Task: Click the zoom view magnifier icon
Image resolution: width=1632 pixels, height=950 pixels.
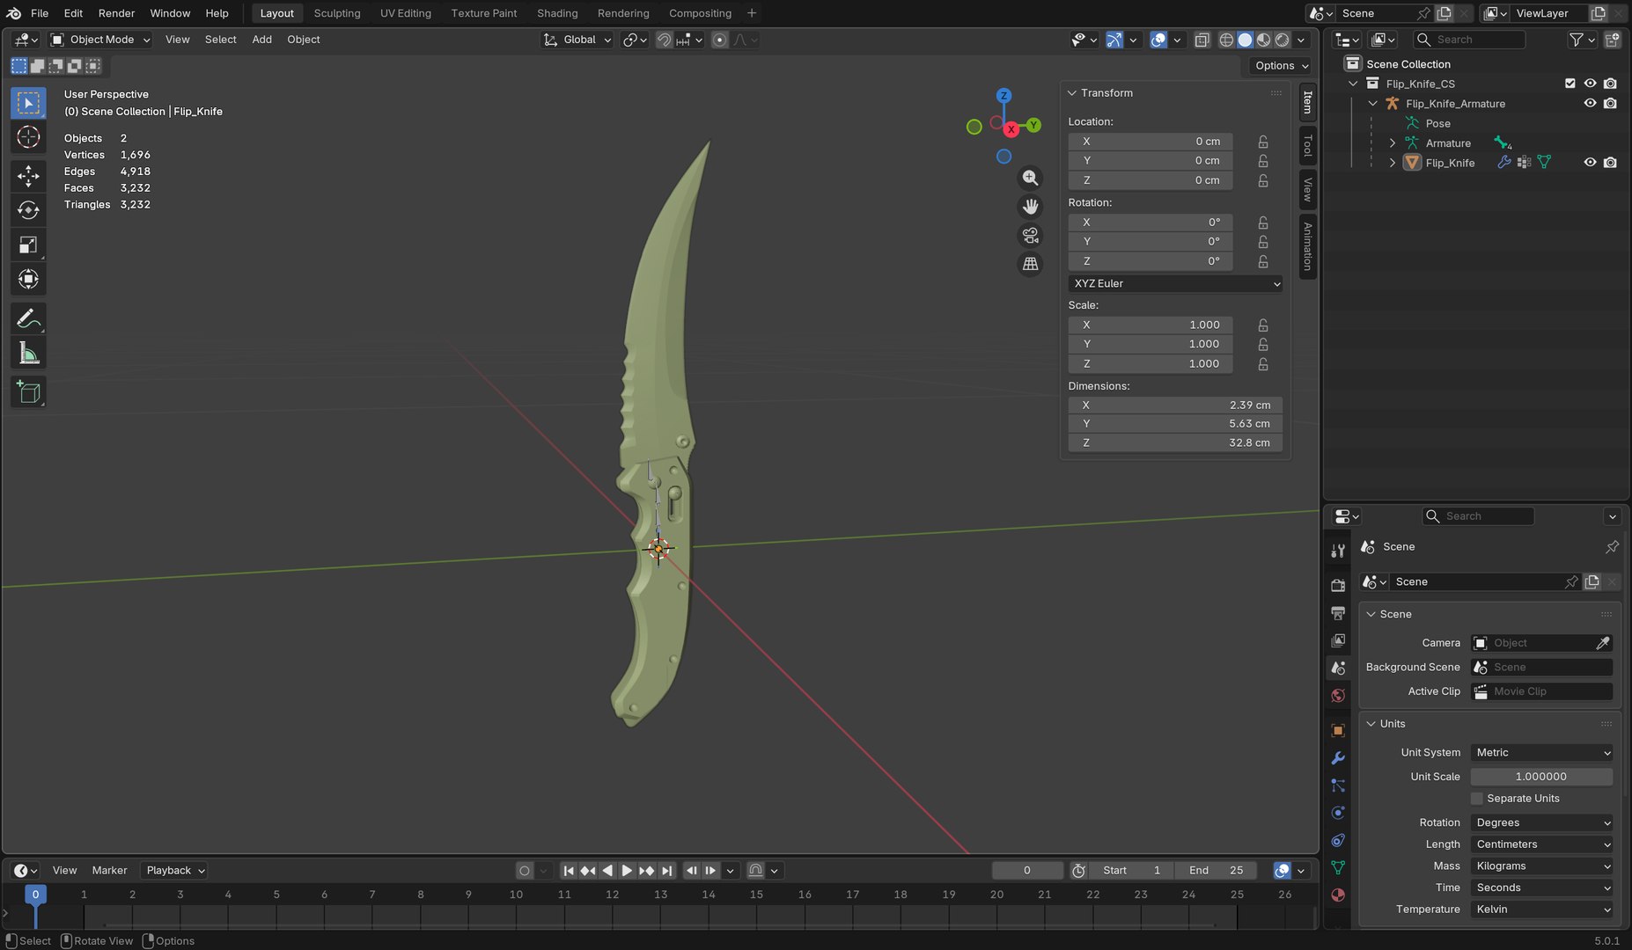Action: click(1030, 178)
